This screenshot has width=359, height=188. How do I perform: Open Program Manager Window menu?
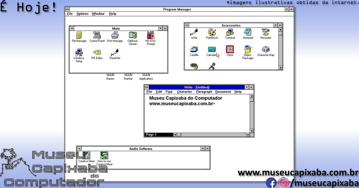[98, 14]
